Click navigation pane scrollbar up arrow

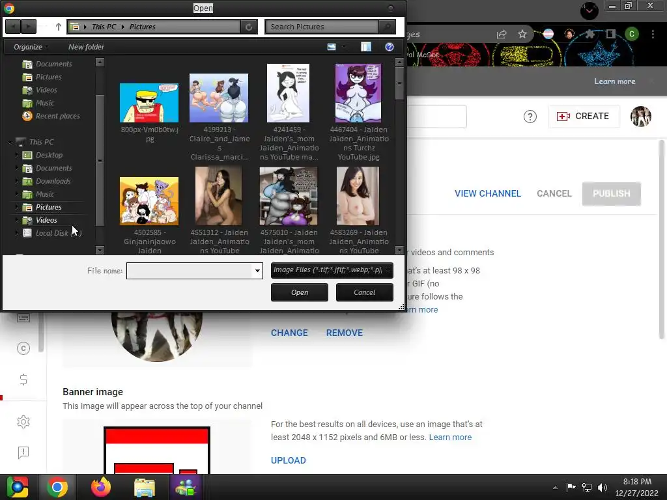(100, 62)
